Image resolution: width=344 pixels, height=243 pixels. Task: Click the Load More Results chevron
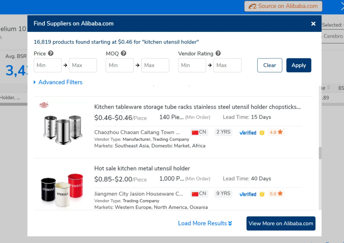pos(230,223)
